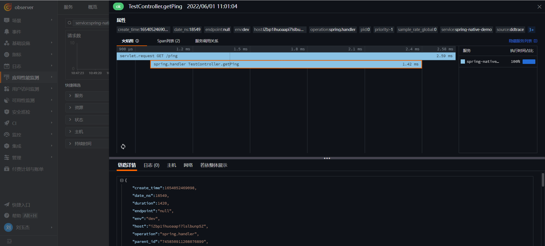Select the 主机 detail tab

(x=171, y=165)
